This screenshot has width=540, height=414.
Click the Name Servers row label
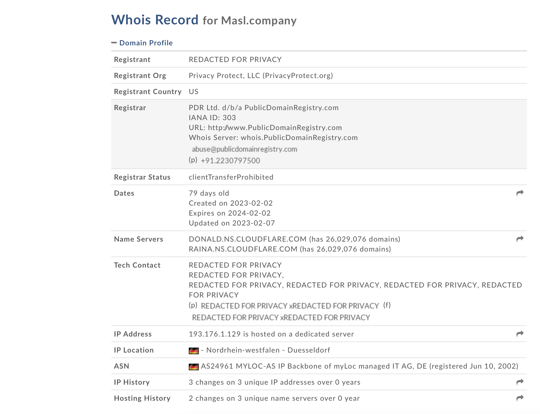click(x=138, y=239)
